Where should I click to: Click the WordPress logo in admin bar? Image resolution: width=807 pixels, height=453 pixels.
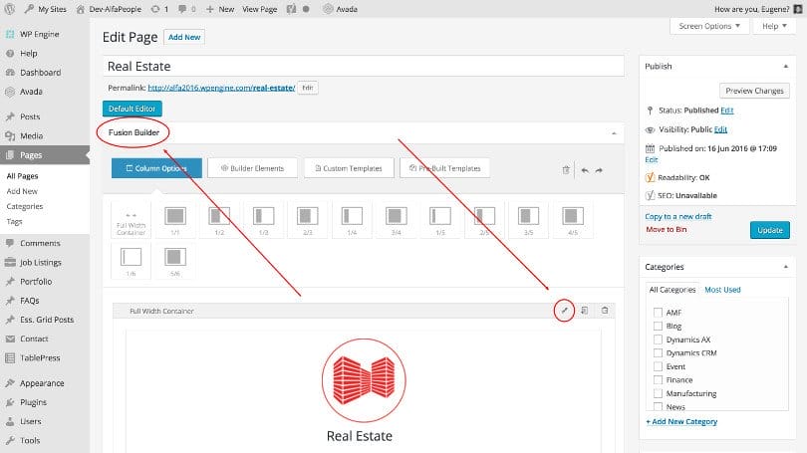coord(12,8)
